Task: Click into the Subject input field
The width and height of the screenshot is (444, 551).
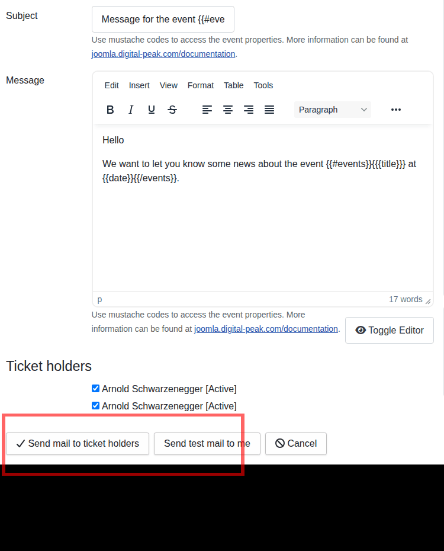Action: tap(163, 19)
